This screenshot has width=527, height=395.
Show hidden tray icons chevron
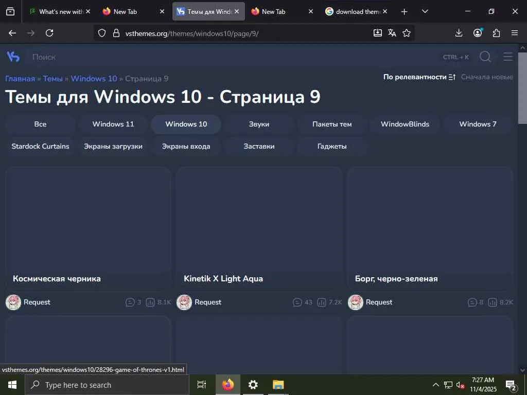[x=435, y=385]
